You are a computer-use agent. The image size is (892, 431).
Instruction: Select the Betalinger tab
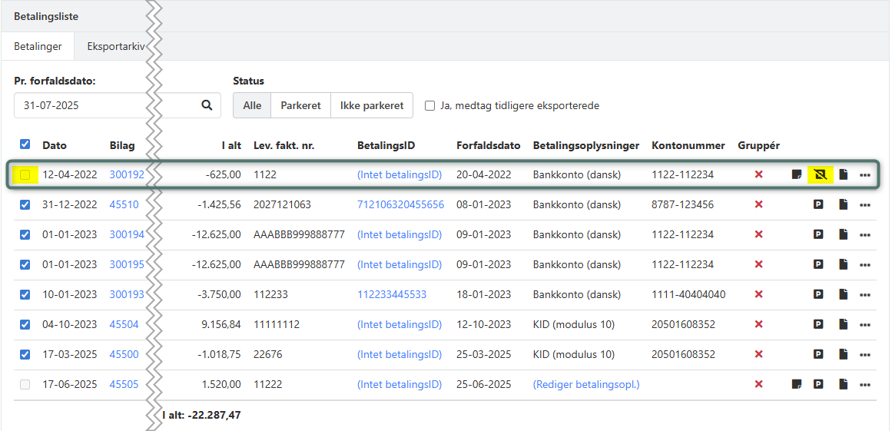coord(38,46)
